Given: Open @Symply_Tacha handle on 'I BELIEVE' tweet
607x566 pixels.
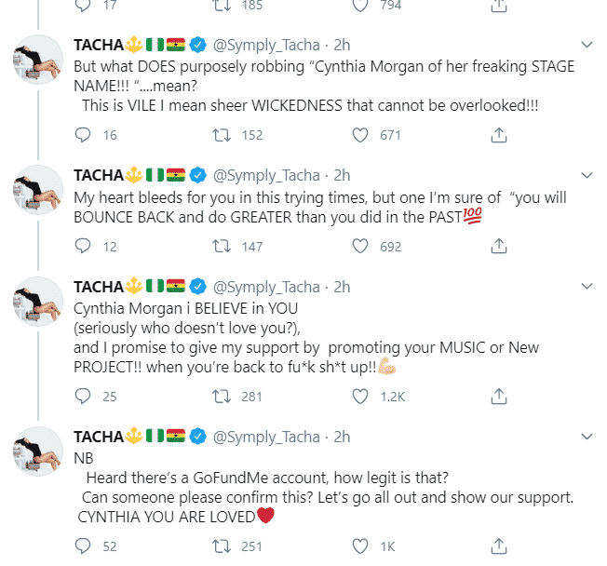Looking at the screenshot, I should (x=267, y=286).
